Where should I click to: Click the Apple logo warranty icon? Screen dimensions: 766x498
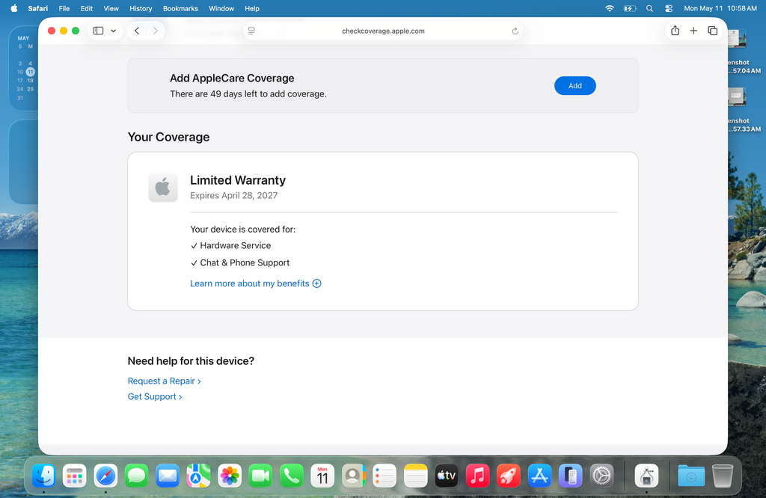click(x=162, y=188)
